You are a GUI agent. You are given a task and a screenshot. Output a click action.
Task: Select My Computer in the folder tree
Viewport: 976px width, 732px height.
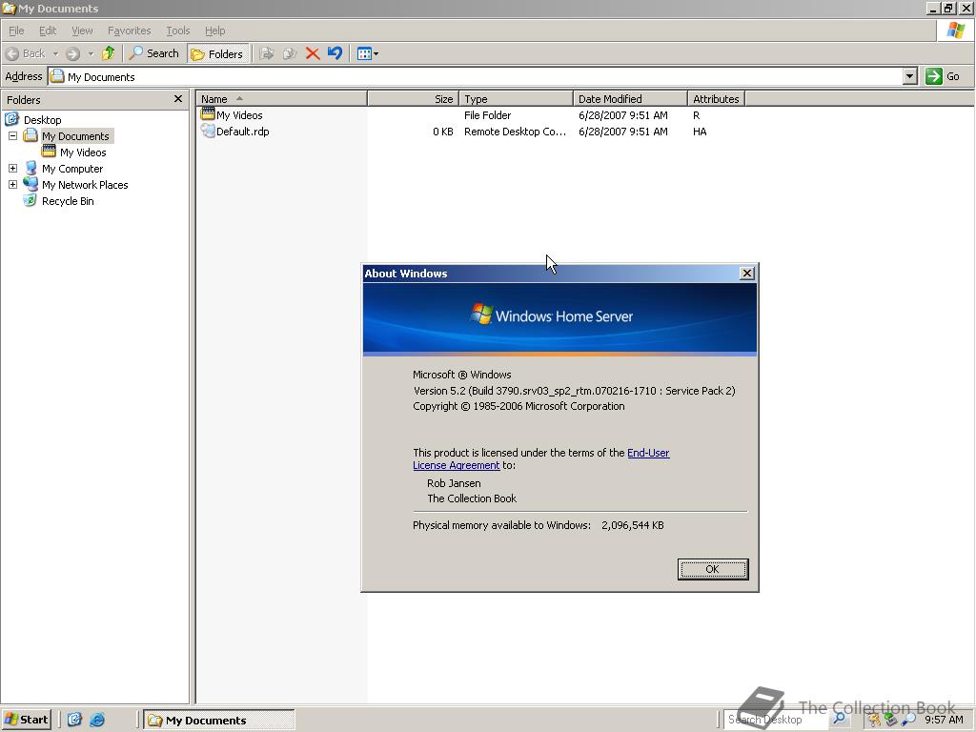pos(72,168)
